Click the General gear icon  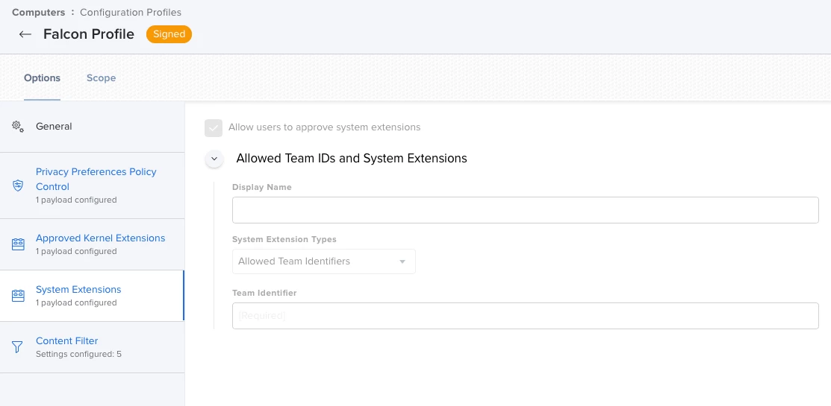(x=18, y=127)
